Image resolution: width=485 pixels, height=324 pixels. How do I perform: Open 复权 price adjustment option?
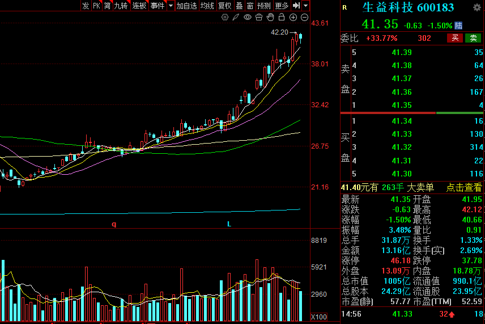(224, 6)
